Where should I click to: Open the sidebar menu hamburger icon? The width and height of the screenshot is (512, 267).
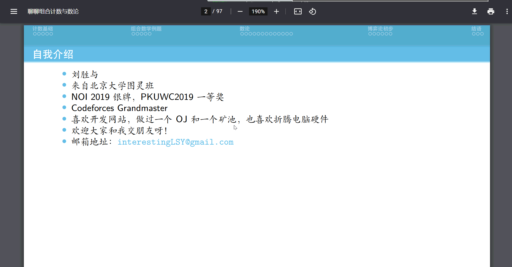[x=14, y=11]
